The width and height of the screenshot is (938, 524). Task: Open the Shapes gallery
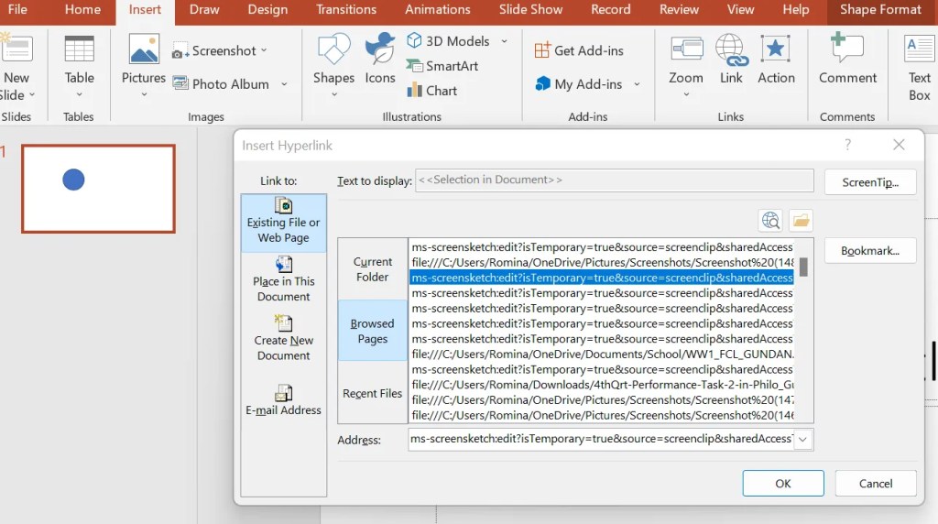(x=333, y=60)
